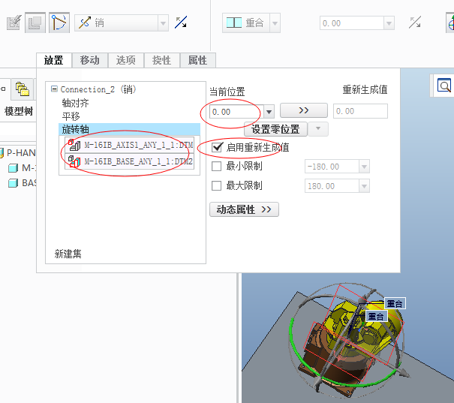Open the 180.00 maximum limit dropdown

[364, 186]
